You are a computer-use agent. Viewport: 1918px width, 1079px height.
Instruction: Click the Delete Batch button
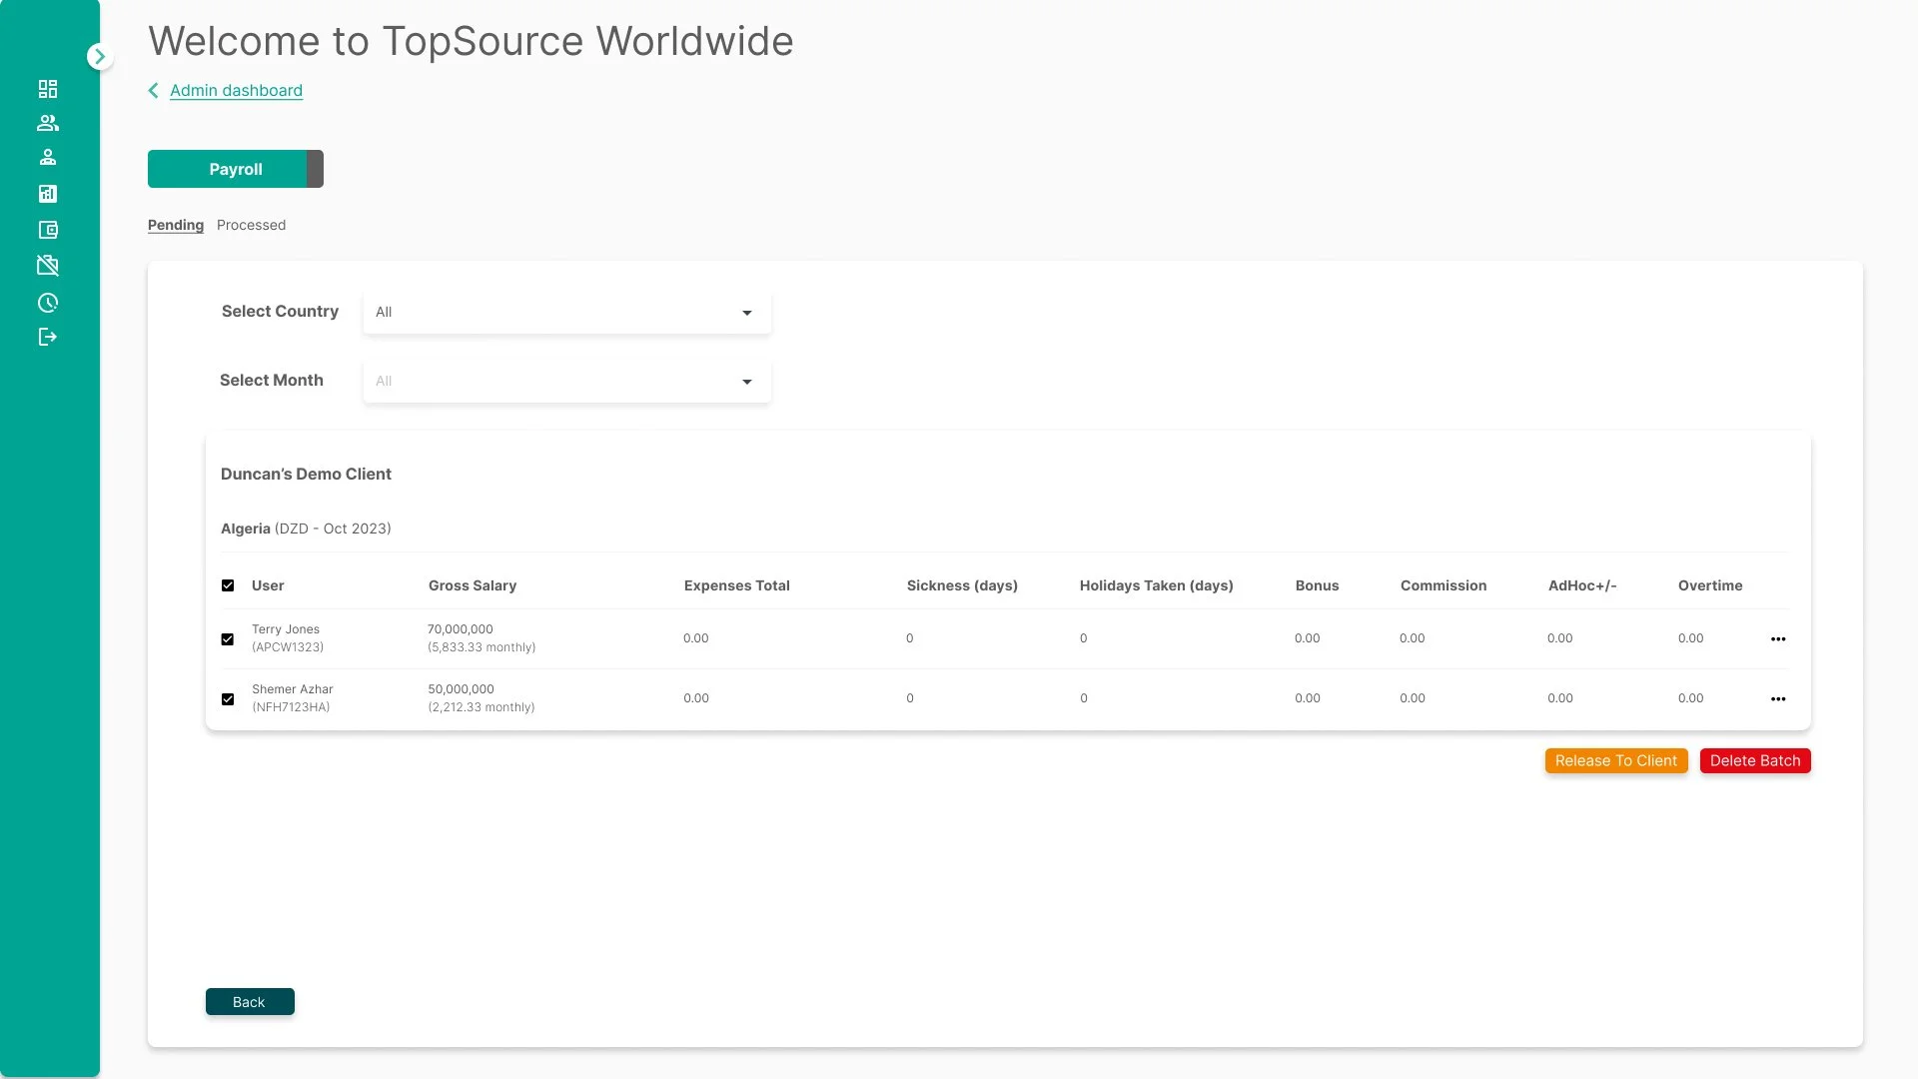tap(1755, 761)
